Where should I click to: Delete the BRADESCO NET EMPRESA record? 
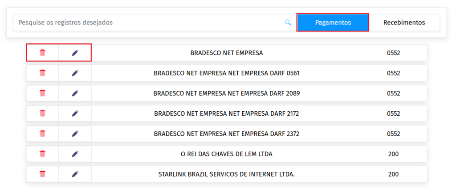click(42, 53)
